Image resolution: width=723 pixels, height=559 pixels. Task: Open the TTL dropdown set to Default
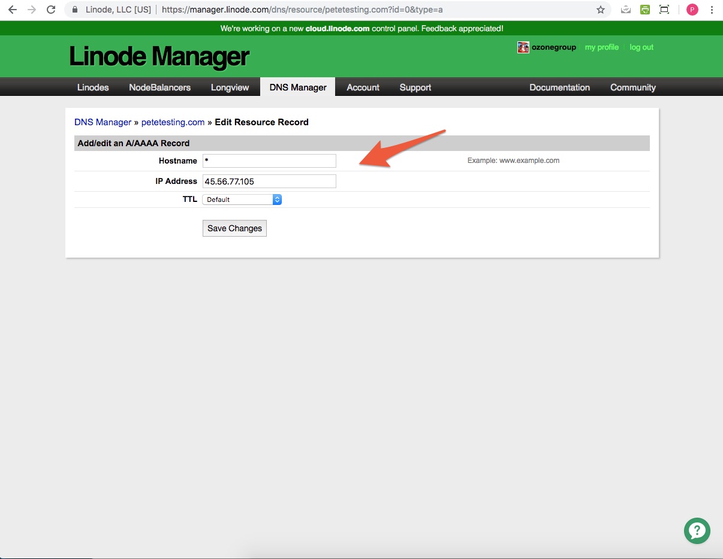coord(242,200)
